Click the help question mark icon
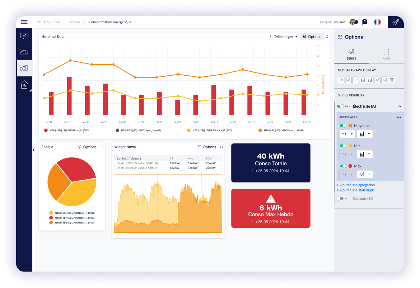 click(365, 22)
